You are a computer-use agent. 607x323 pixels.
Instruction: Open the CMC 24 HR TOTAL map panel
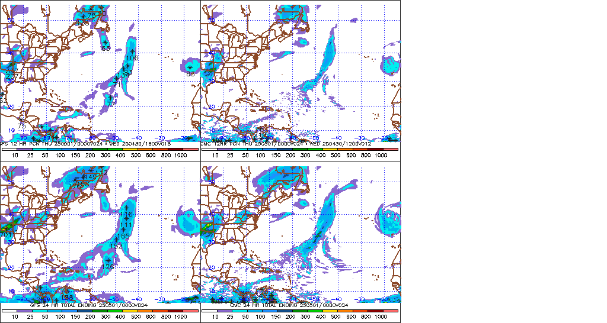pyautogui.click(x=301, y=234)
